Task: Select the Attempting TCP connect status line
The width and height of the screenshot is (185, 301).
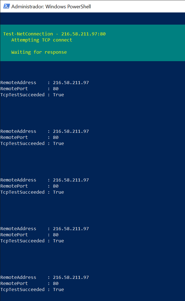Action: click(42, 40)
